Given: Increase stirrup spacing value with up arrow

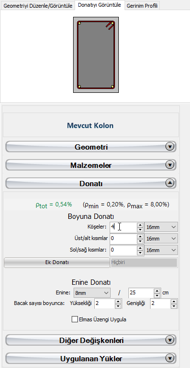Looking at the screenshot, I should click(x=157, y=291).
